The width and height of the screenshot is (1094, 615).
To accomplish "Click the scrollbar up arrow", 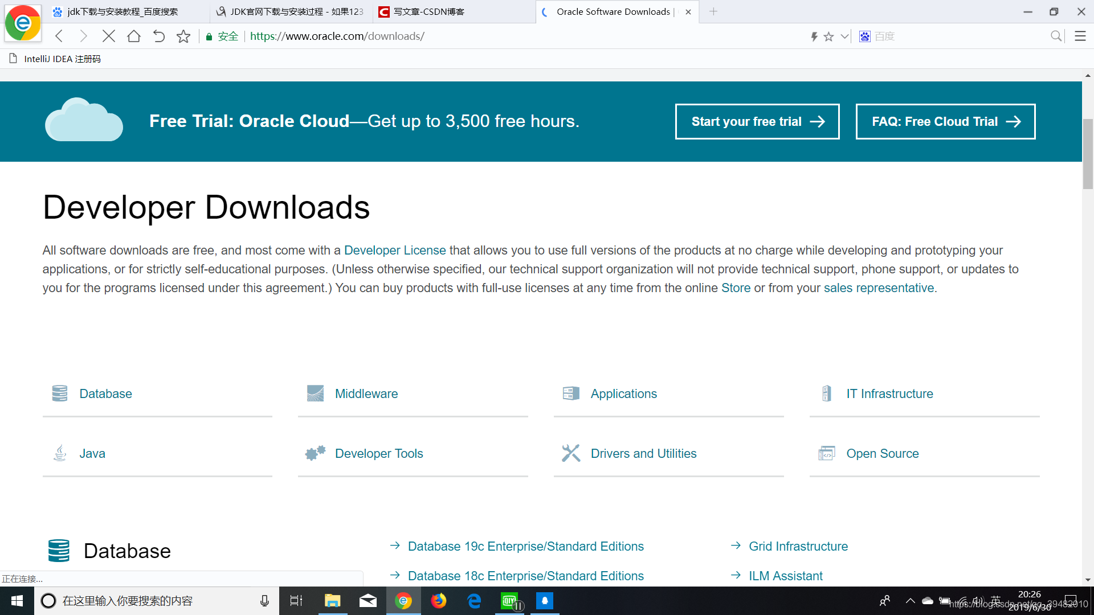I will coord(1088,75).
